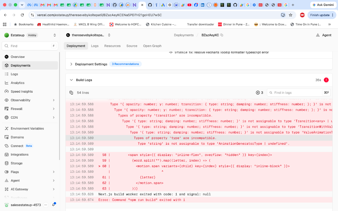
Task: Switch to the Resources tab
Action: pos(112,46)
